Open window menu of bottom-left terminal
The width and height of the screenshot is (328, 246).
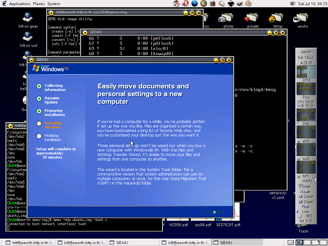point(11,126)
